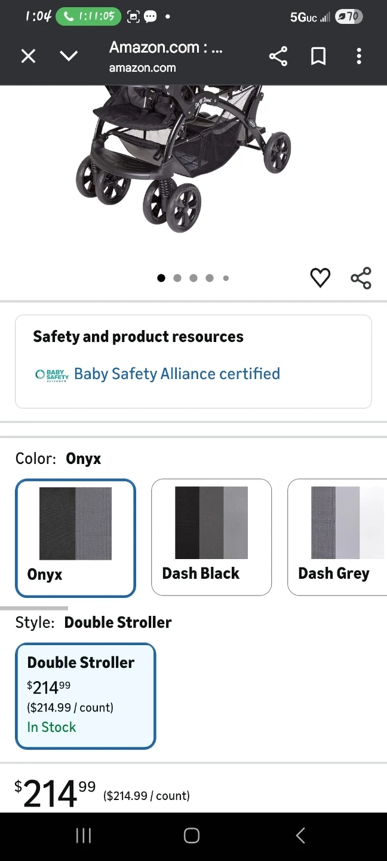Bookmark this page with the bookmark icon

tap(318, 56)
